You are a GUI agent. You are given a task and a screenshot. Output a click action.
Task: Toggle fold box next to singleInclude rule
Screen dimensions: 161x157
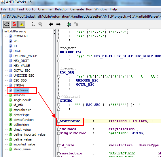point(58,133)
